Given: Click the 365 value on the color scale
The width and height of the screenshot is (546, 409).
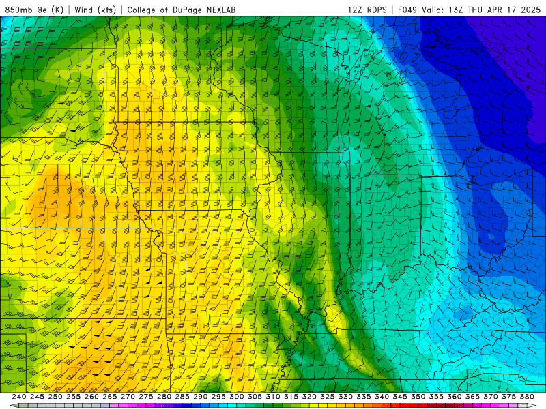Looking at the screenshot, I should [x=472, y=397].
